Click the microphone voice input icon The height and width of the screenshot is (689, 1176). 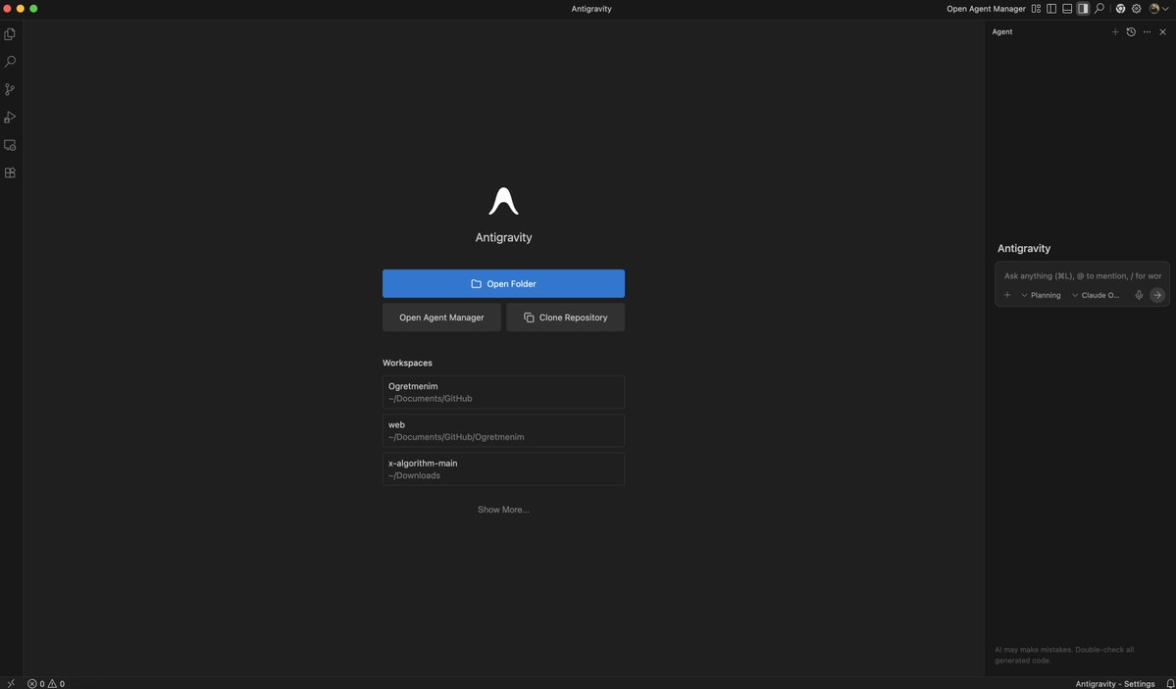click(1139, 295)
